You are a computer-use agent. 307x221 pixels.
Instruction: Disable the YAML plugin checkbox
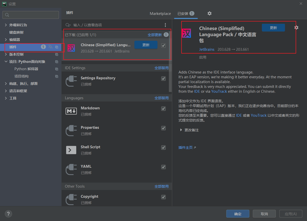(x=163, y=167)
